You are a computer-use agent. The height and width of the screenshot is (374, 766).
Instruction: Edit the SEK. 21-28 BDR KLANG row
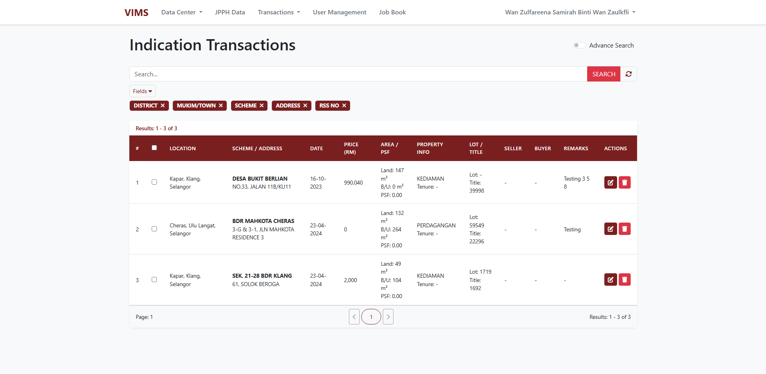coord(610,280)
